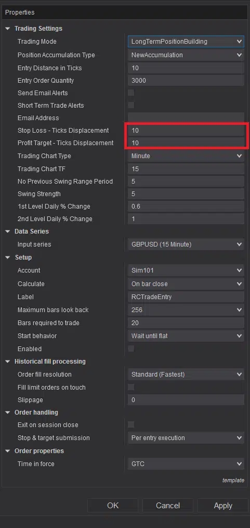The width and height of the screenshot is (250, 528).
Task: Enable the Send Email Alerts checkbox
Action: (x=131, y=93)
